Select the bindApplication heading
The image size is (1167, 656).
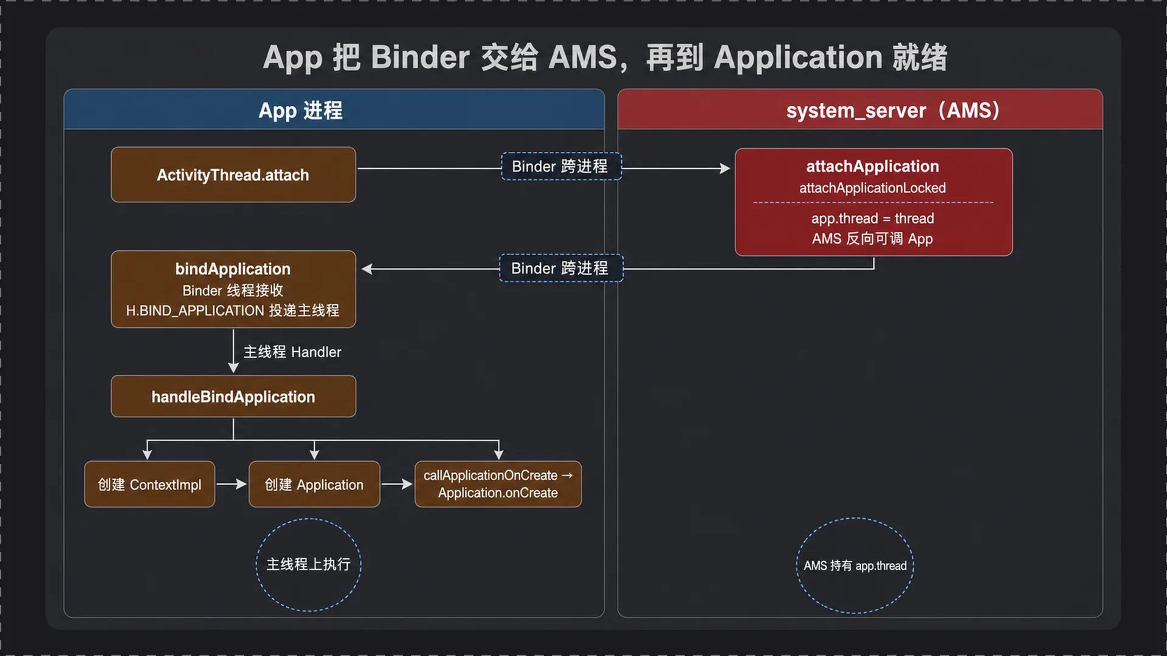[x=233, y=269]
